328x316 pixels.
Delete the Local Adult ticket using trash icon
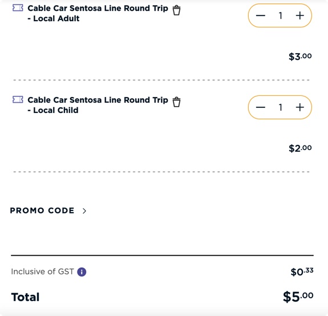click(x=176, y=10)
